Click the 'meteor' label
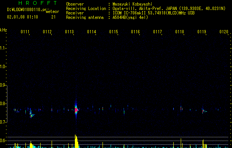The height and width of the screenshot is (148, 232). [x=52, y=11]
